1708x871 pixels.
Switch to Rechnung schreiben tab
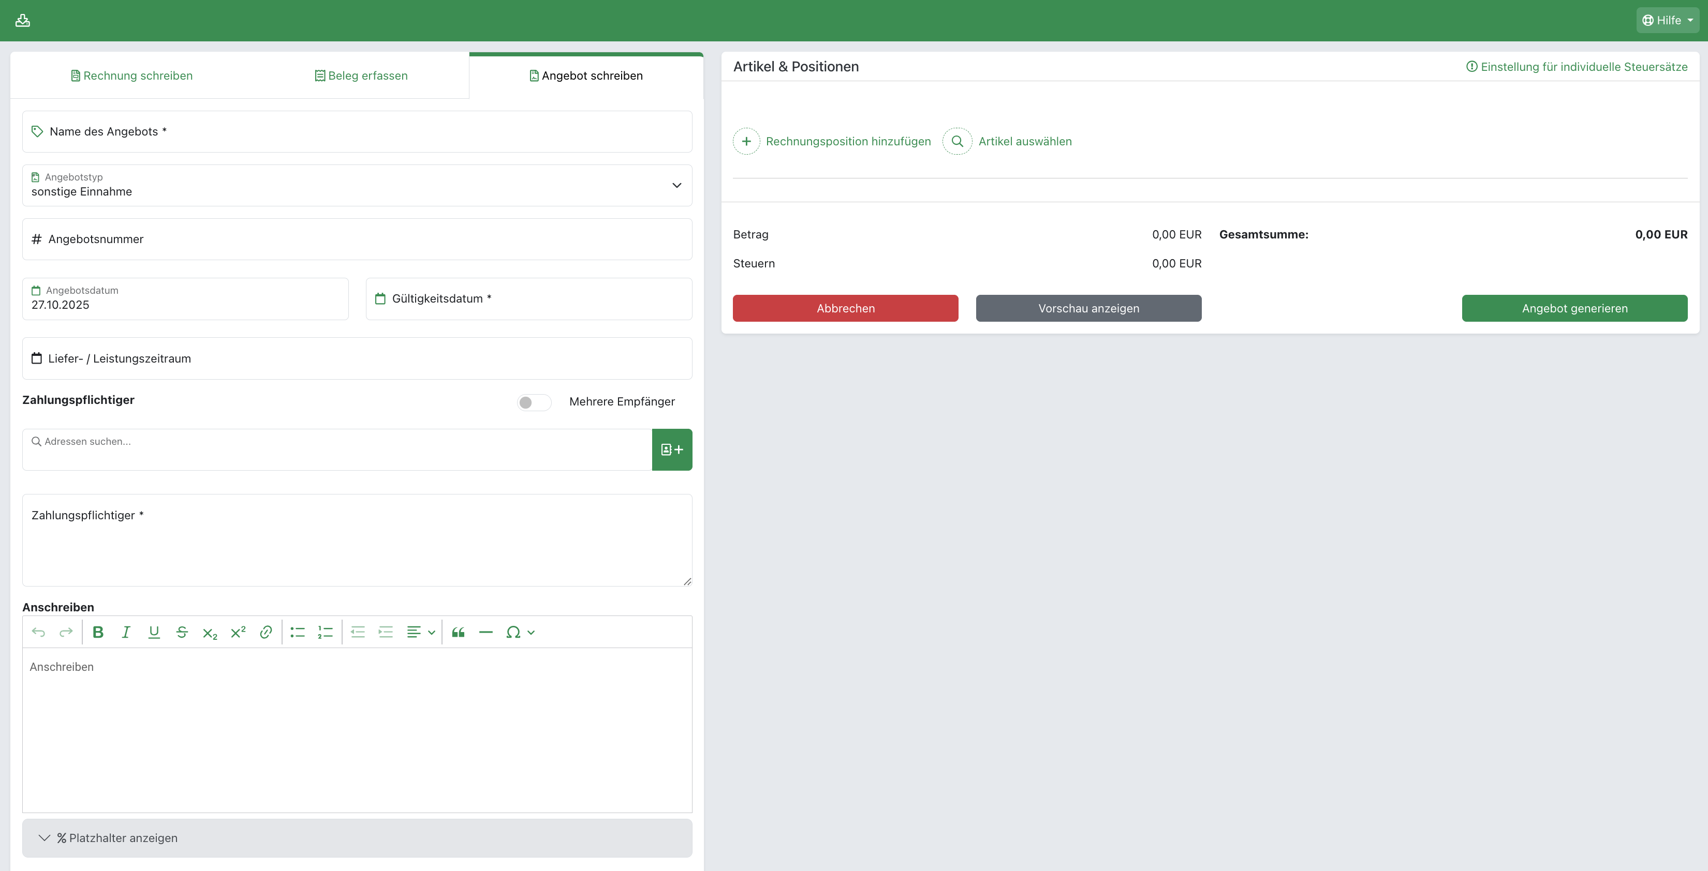pos(131,76)
